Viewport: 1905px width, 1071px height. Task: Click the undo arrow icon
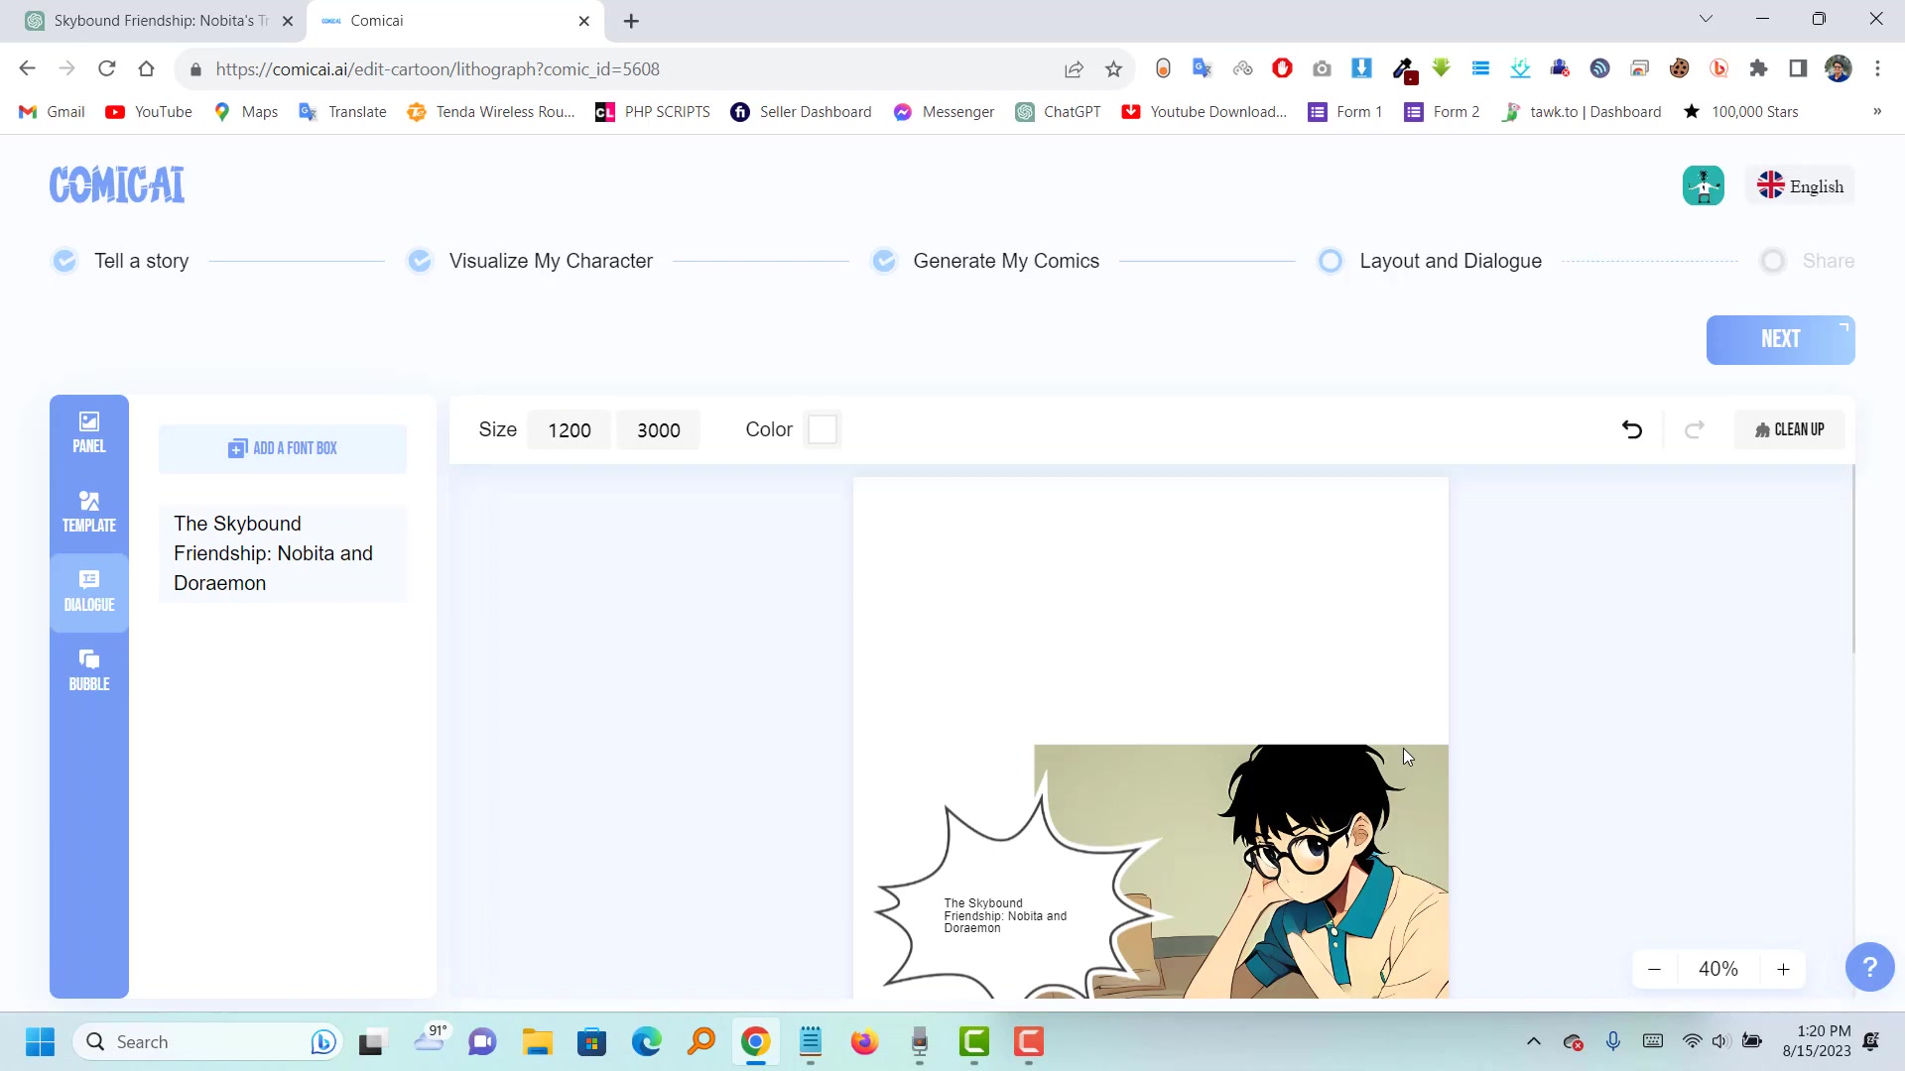pos(1632,429)
